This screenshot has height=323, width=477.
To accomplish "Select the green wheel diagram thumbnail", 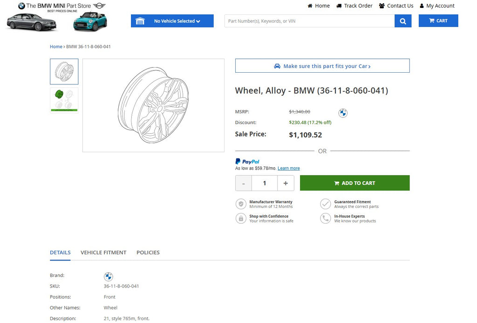I will coord(64,101).
